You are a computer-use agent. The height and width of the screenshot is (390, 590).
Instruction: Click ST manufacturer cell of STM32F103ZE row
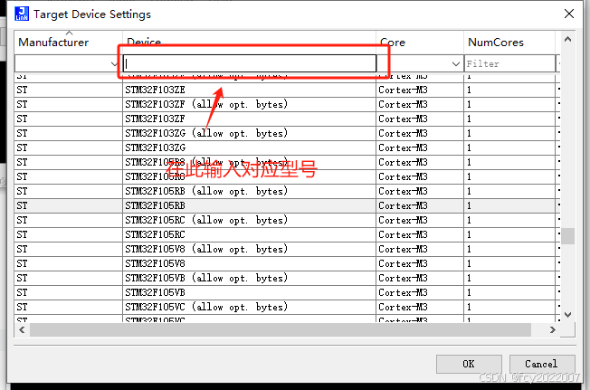pos(69,90)
